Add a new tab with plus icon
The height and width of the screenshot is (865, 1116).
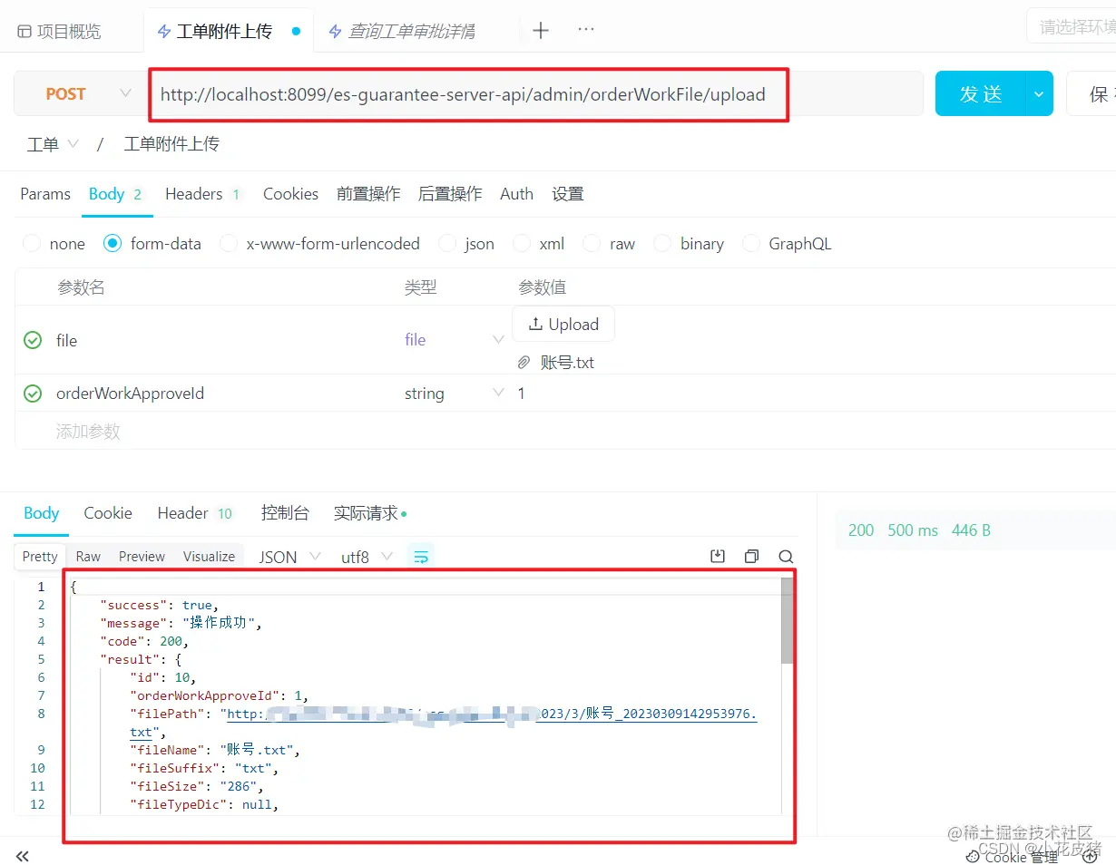tap(541, 31)
